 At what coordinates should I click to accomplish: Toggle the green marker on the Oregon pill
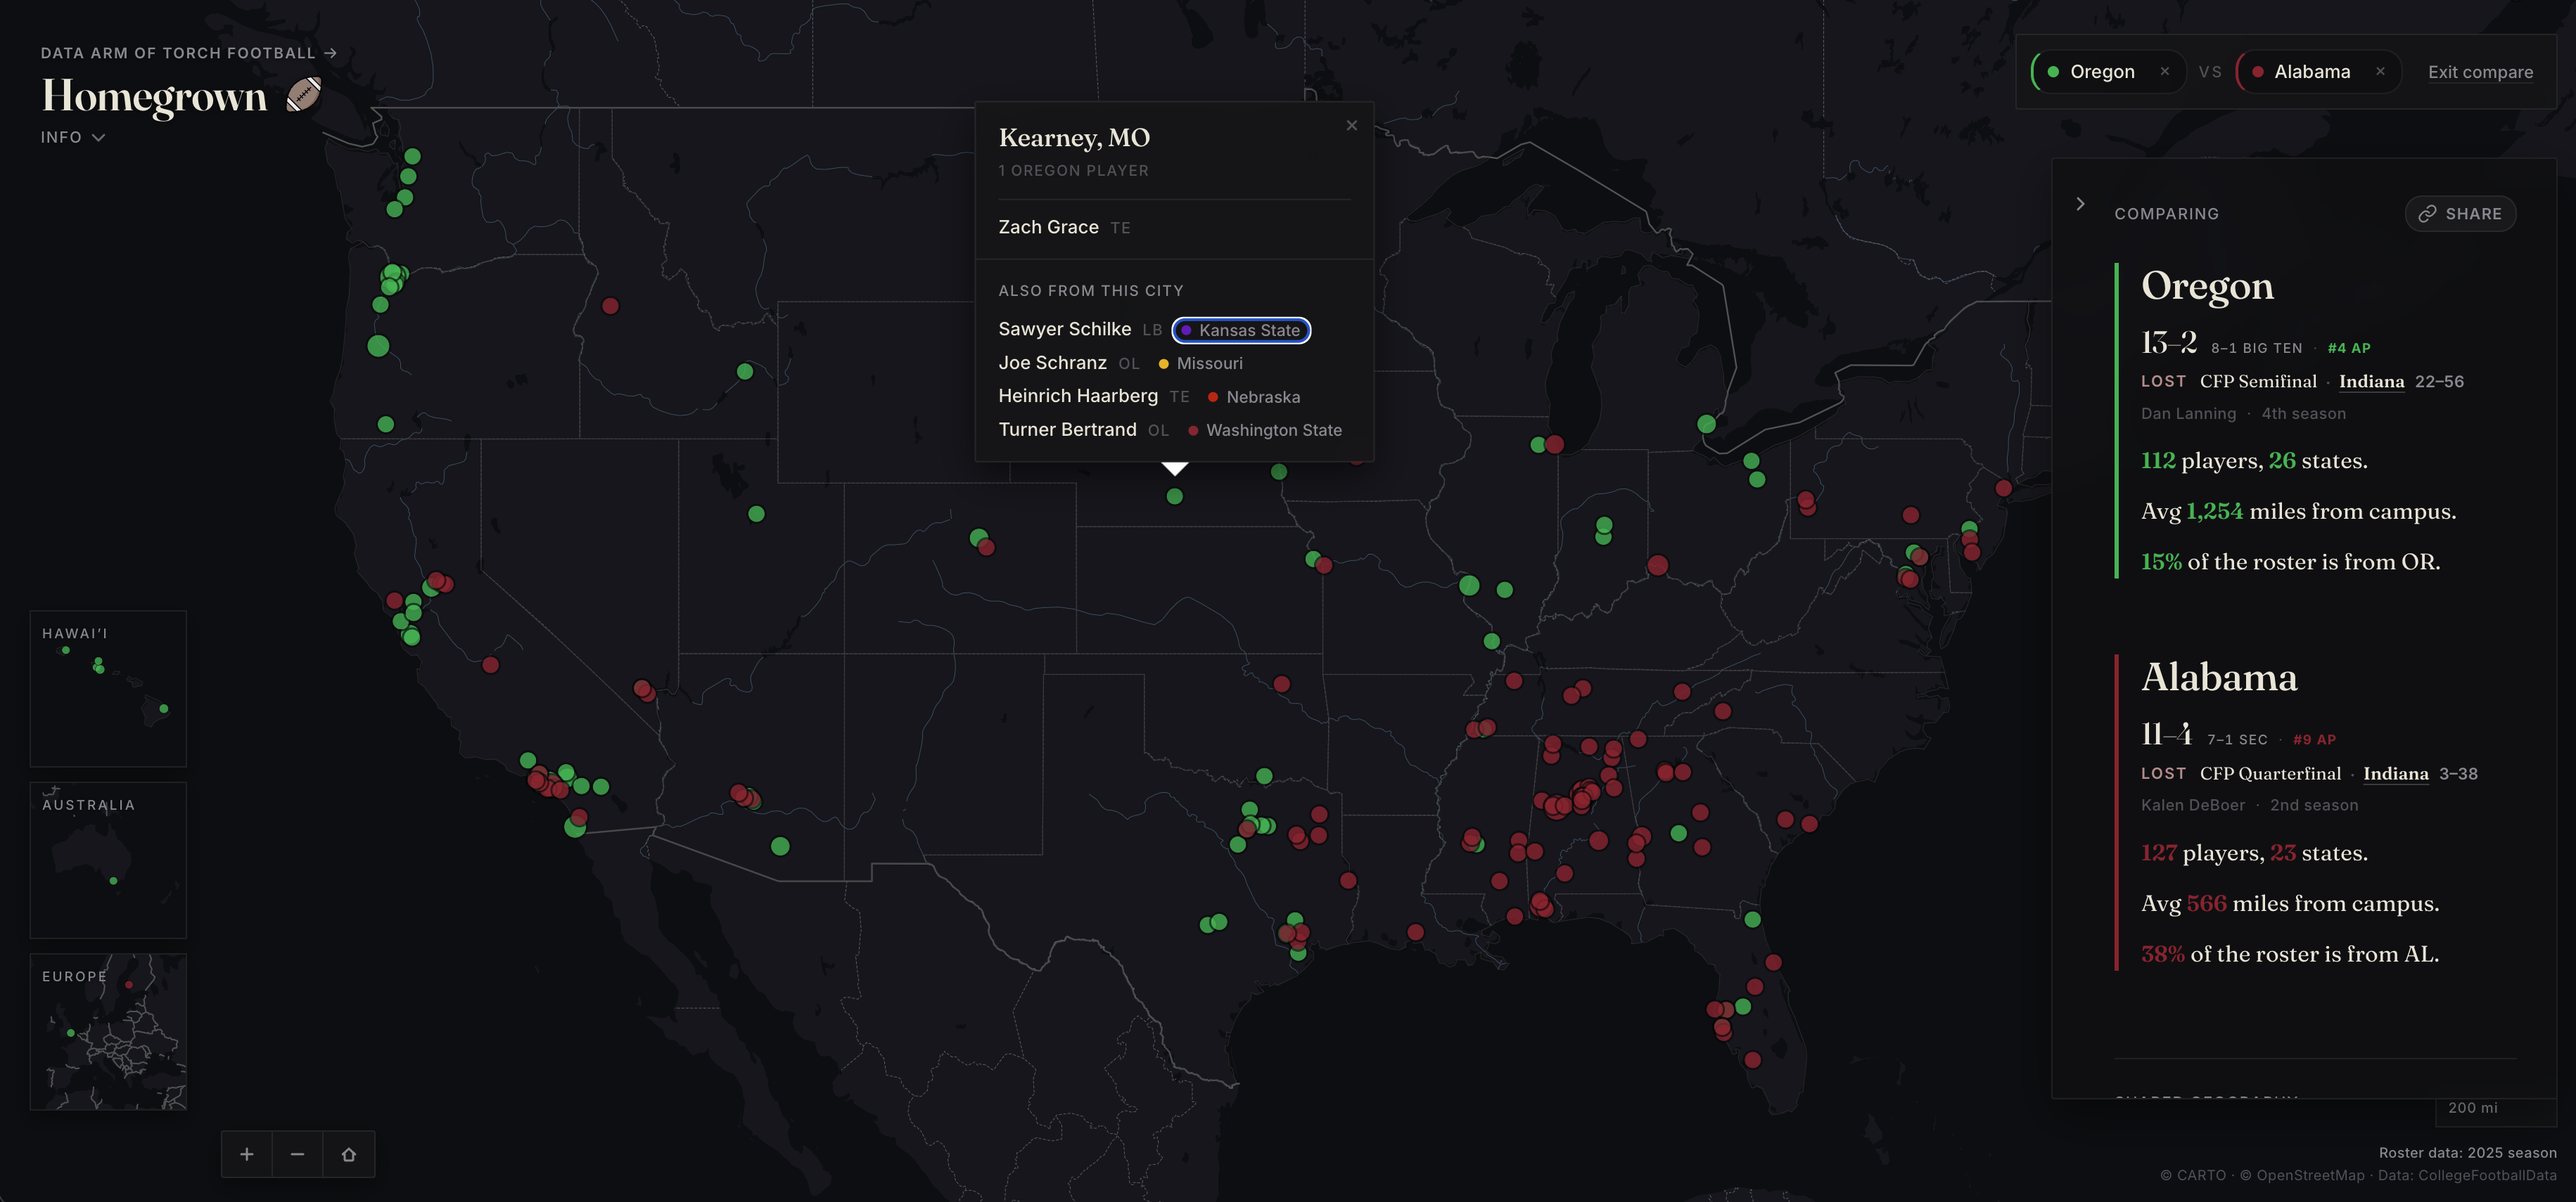(x=2053, y=71)
